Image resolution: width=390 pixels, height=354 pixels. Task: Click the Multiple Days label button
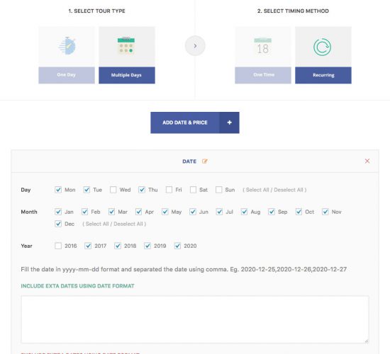coord(127,75)
